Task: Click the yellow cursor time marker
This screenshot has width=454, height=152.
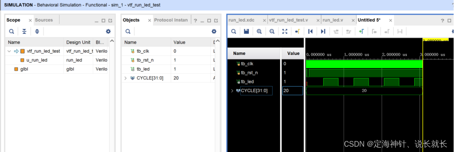Action: click(436, 40)
